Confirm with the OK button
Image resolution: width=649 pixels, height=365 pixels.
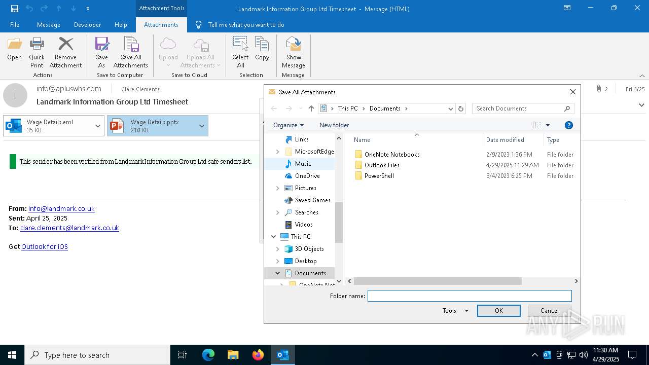[x=499, y=311]
